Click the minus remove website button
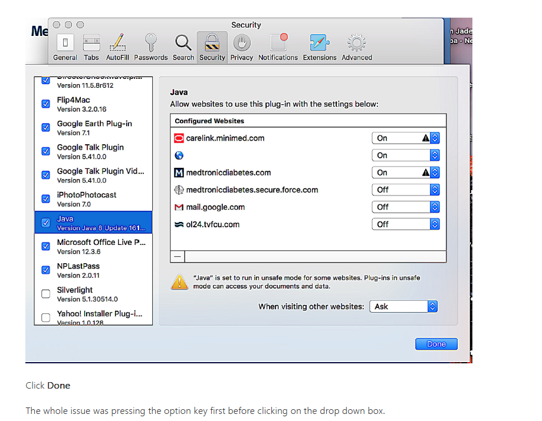This screenshot has width=542, height=421. pyautogui.click(x=178, y=257)
